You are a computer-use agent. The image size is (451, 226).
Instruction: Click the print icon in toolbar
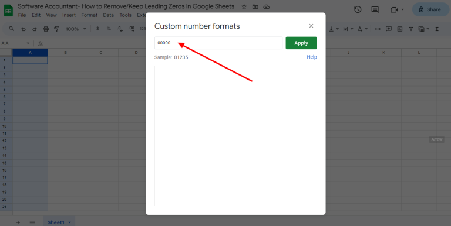pos(45,29)
